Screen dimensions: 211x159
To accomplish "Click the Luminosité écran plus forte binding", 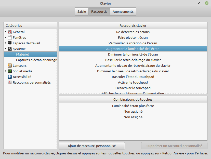I will 133,106.
